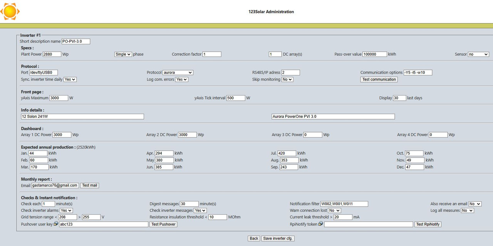Image resolution: width=493 pixels, height=246 pixels.
Task: Focus the yAxis Maximum field
Action: [x=59, y=98]
